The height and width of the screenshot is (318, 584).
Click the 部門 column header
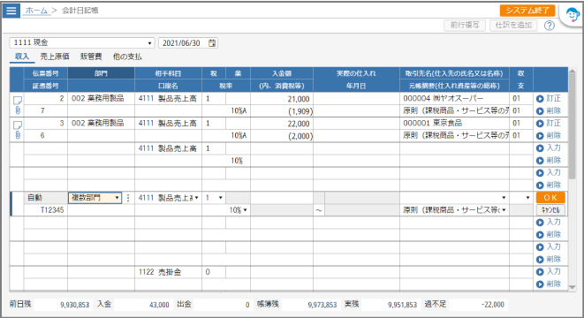click(101, 73)
